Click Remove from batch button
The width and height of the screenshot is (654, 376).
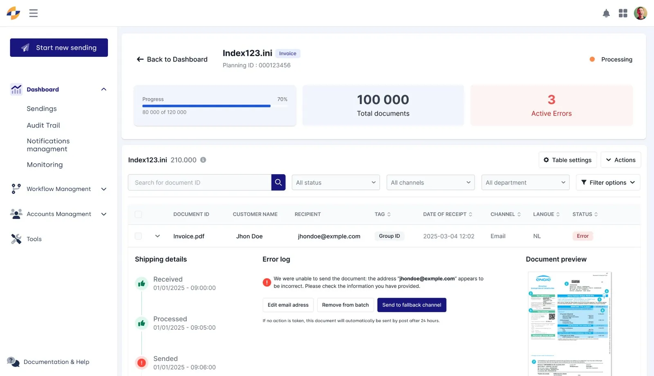pos(345,305)
